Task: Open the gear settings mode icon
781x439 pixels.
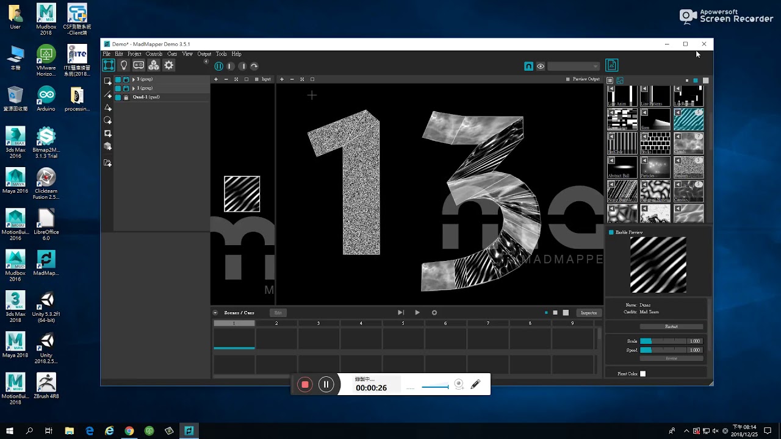Action: click(169, 65)
